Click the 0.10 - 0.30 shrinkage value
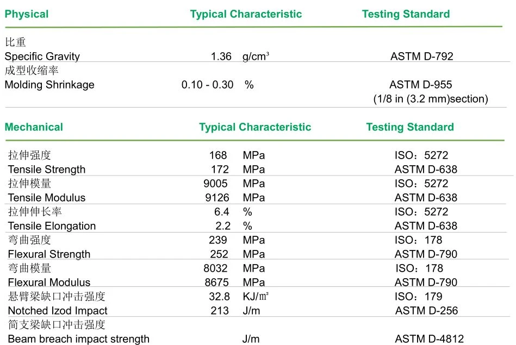Screen dimensions: 516x345 click(x=207, y=85)
